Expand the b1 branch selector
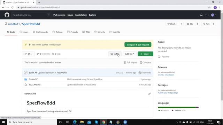Viewport: 223px width, 125px height. pyautogui.click(x=29, y=54)
